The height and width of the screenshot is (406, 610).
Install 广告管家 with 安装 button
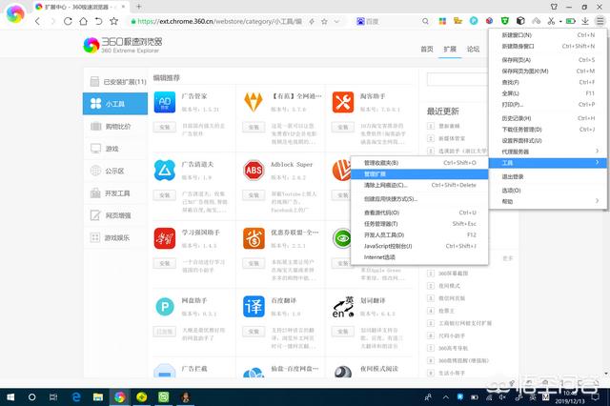[x=165, y=127]
